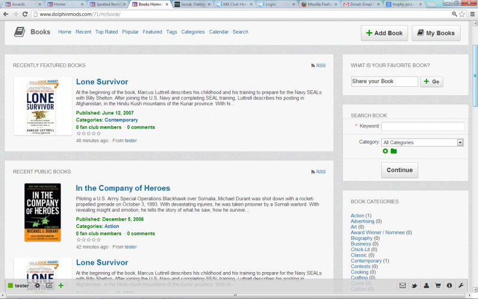Open the Calendar menu item
The width and height of the screenshot is (478, 299).
219,32
